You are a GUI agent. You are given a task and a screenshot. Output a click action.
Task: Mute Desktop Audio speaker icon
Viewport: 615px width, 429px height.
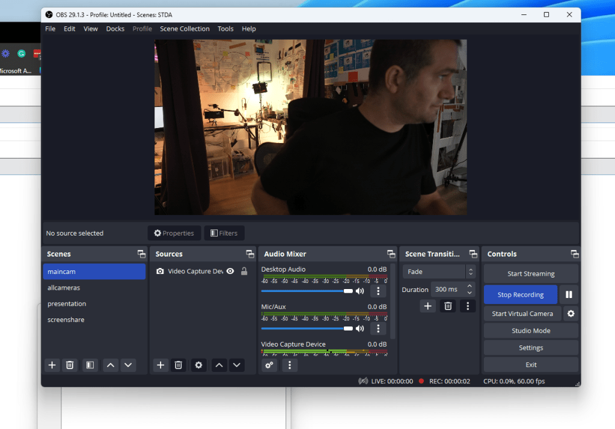(360, 291)
